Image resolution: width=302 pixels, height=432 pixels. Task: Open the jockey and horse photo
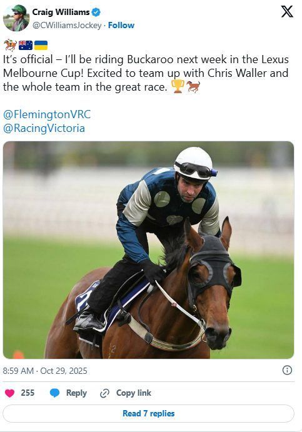tap(148, 250)
